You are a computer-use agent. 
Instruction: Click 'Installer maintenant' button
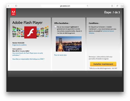coord(103,64)
